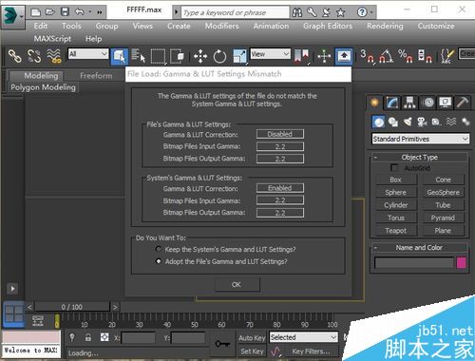Toggle Set Key mode

252,351
